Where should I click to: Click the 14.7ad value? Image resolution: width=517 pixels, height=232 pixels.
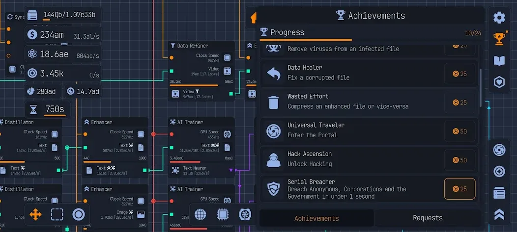[87, 92]
